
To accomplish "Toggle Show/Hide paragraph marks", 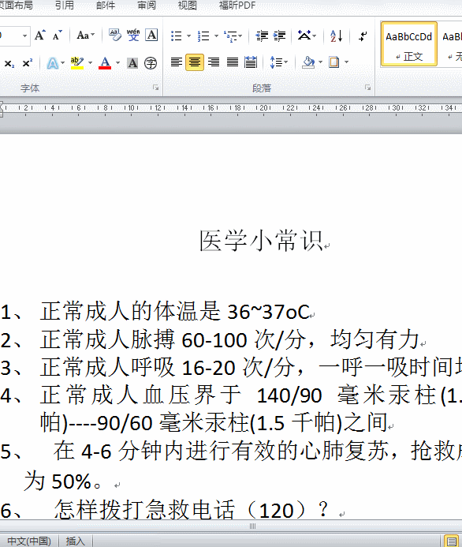I will [363, 36].
